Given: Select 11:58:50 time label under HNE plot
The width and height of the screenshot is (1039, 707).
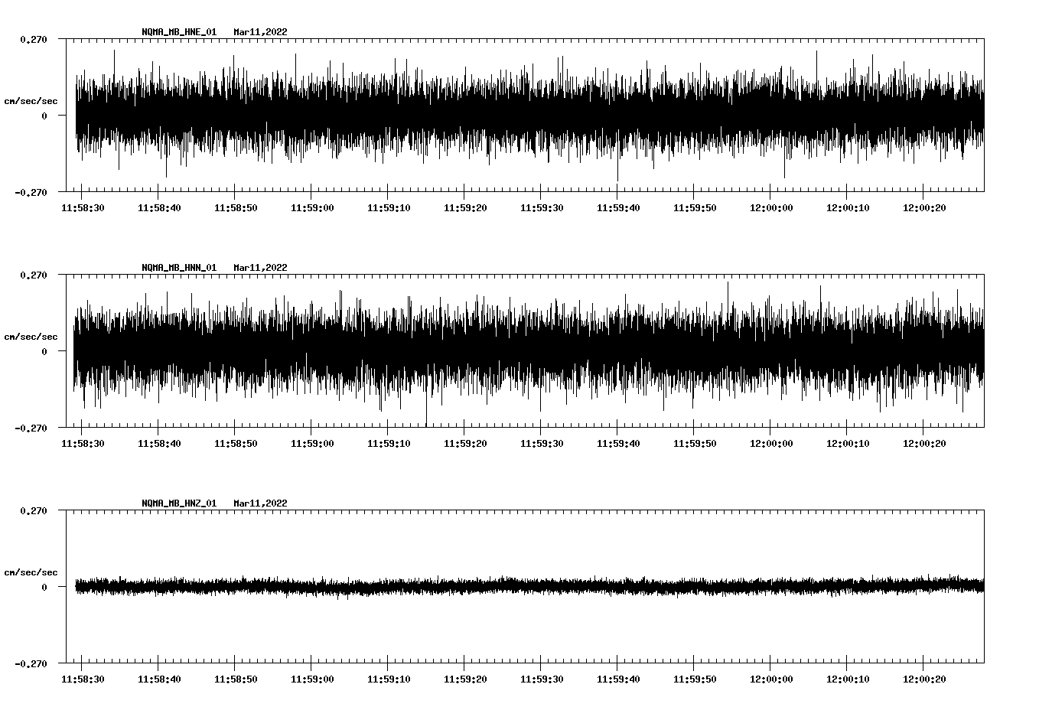Looking at the screenshot, I should 236,208.
